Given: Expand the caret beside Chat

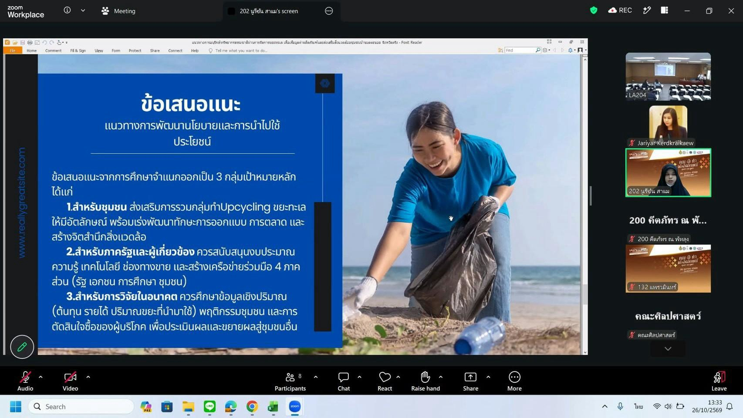Looking at the screenshot, I should [359, 377].
